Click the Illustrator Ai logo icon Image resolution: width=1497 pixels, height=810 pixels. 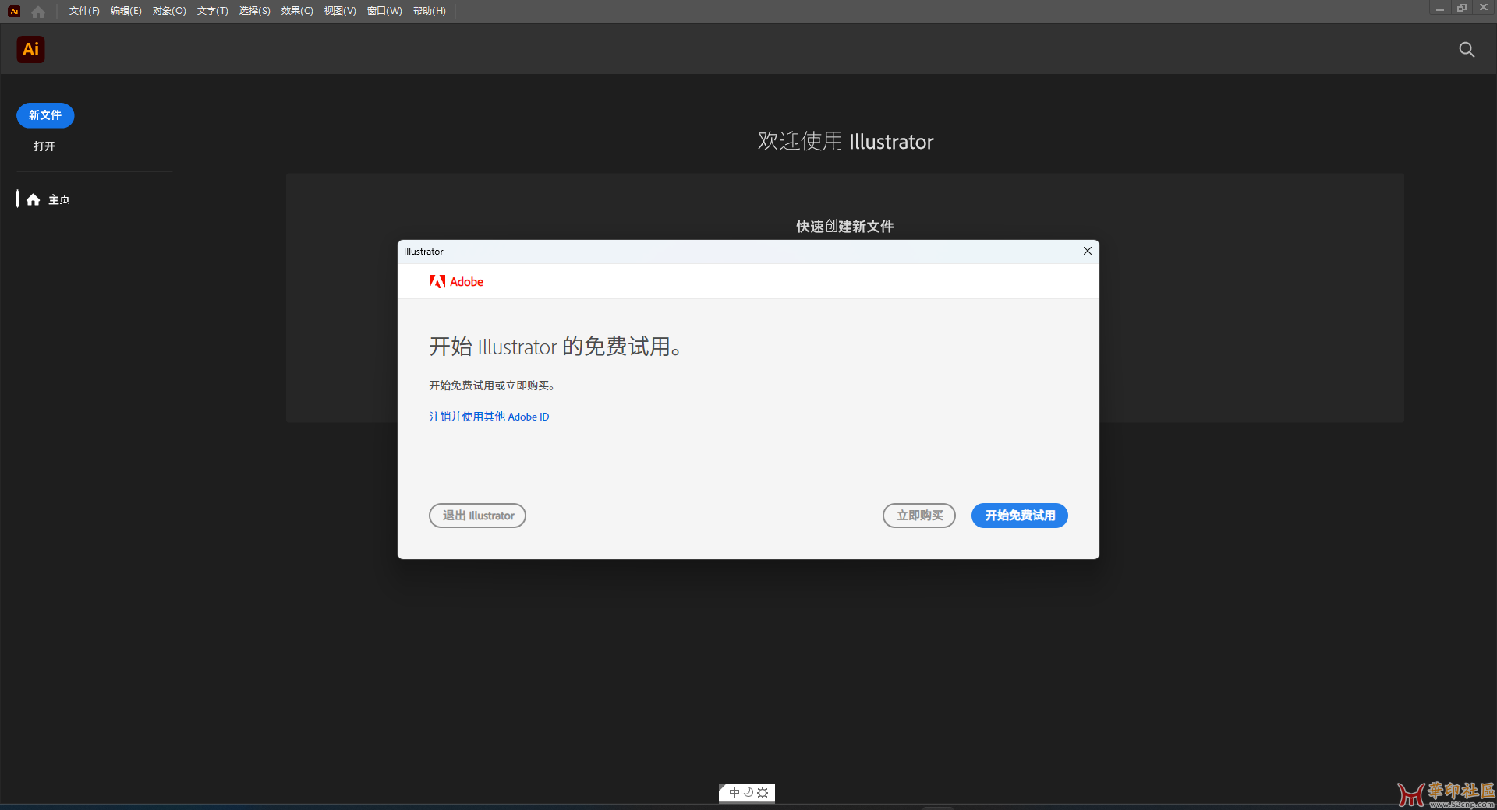(x=30, y=49)
